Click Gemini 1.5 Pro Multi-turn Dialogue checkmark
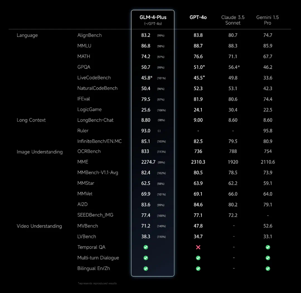 pyautogui.click(x=268, y=258)
